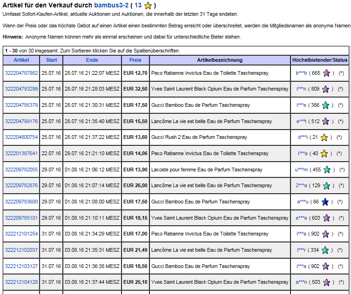The image size is (351, 294).
Task: Select Gucci Rush 2 Eau de Parfum description
Action: [x=199, y=137]
